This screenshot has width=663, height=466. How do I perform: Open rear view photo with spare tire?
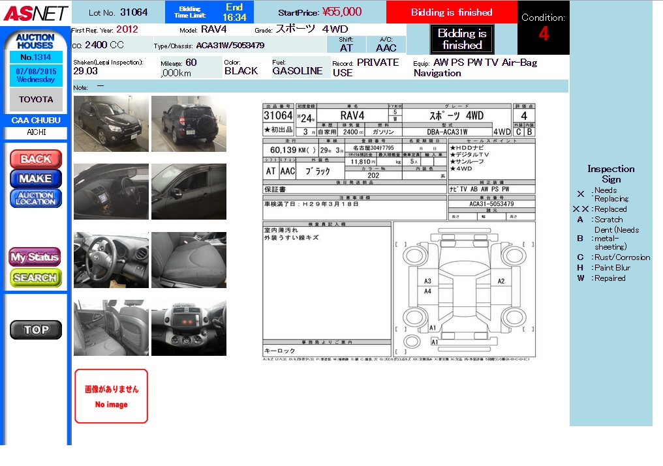point(189,124)
